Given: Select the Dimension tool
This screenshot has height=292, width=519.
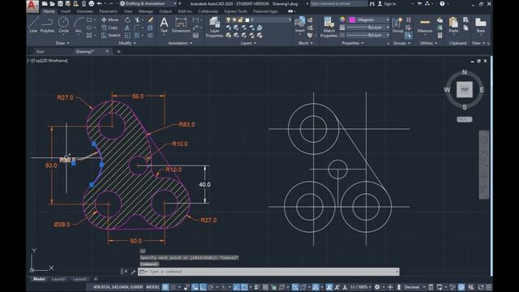Looking at the screenshot, I should coord(181,25).
